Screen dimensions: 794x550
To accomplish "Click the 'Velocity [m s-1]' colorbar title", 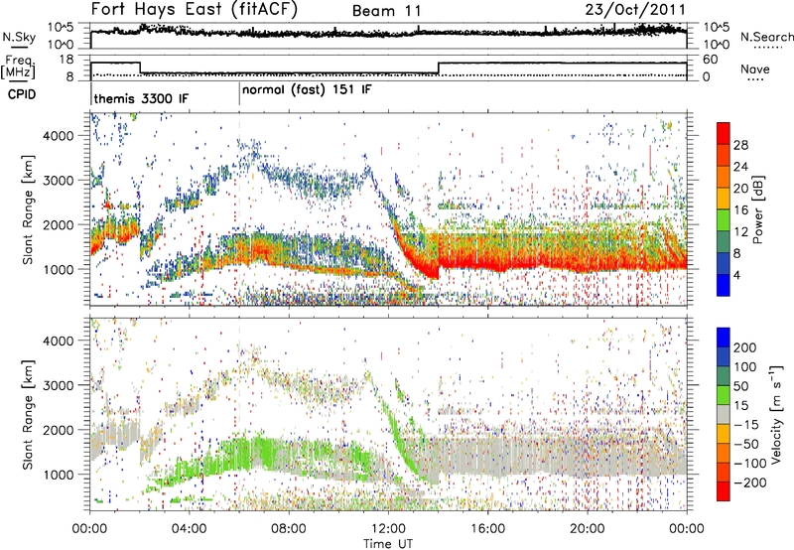I will 776,414.
